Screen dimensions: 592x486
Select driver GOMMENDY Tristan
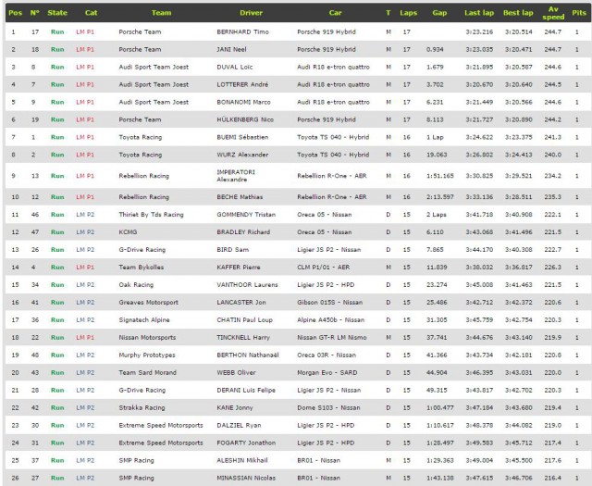[x=246, y=215]
